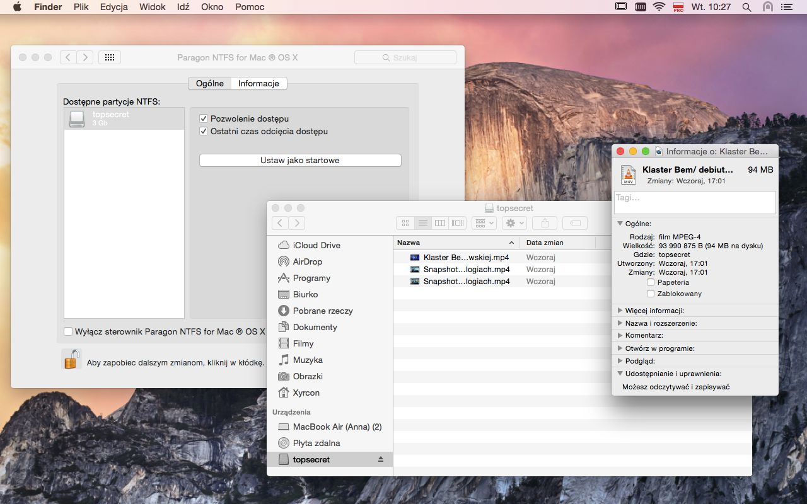Open Spotlight search in menu bar
This screenshot has width=807, height=504.
coord(746,7)
